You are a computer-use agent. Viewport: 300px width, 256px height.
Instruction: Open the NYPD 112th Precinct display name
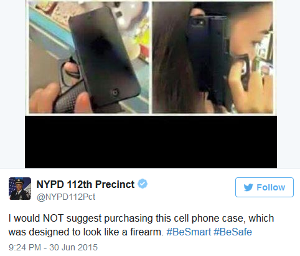click(x=85, y=184)
